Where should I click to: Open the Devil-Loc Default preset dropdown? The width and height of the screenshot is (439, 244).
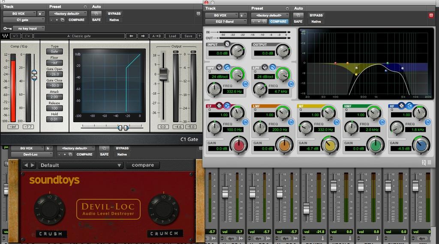pyautogui.click(x=80, y=165)
